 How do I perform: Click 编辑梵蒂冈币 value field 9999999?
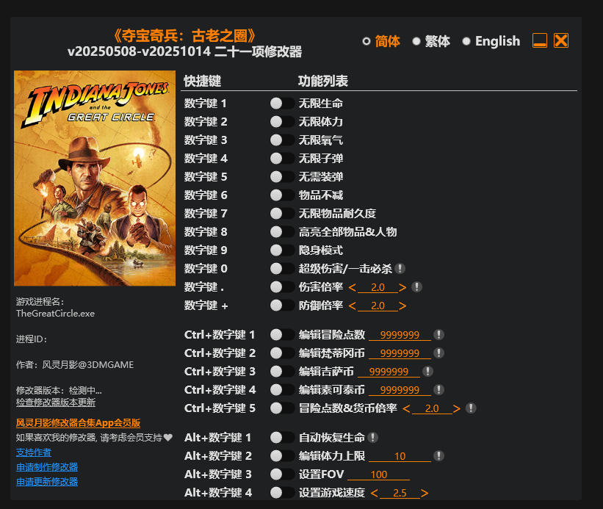[x=400, y=353]
